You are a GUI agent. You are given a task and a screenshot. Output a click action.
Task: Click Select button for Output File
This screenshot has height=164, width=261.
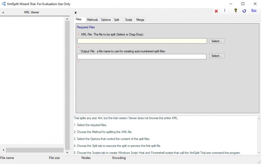[217, 56]
